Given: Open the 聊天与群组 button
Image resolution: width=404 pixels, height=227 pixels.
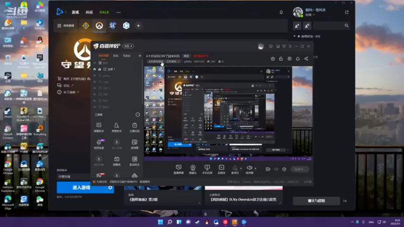Looking at the screenshot, I should click(316, 201).
